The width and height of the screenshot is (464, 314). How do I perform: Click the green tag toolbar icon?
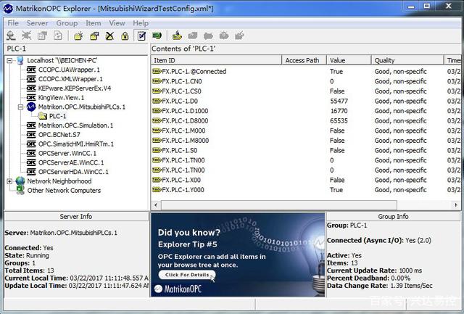(x=157, y=35)
